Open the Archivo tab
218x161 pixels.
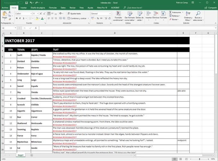pyautogui.click(x=5, y=8)
